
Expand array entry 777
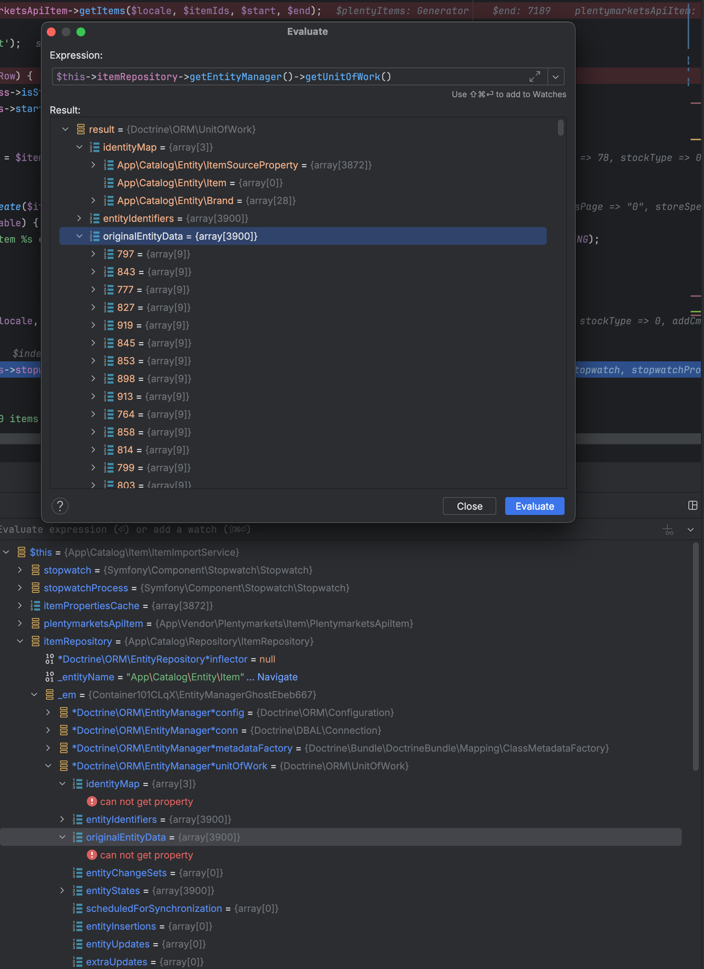(x=93, y=290)
